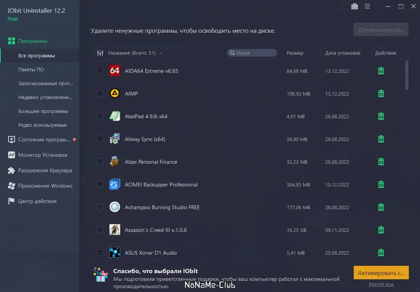Click the program list vertical scrollbar
The height and width of the screenshot is (292, 420).
407,75
